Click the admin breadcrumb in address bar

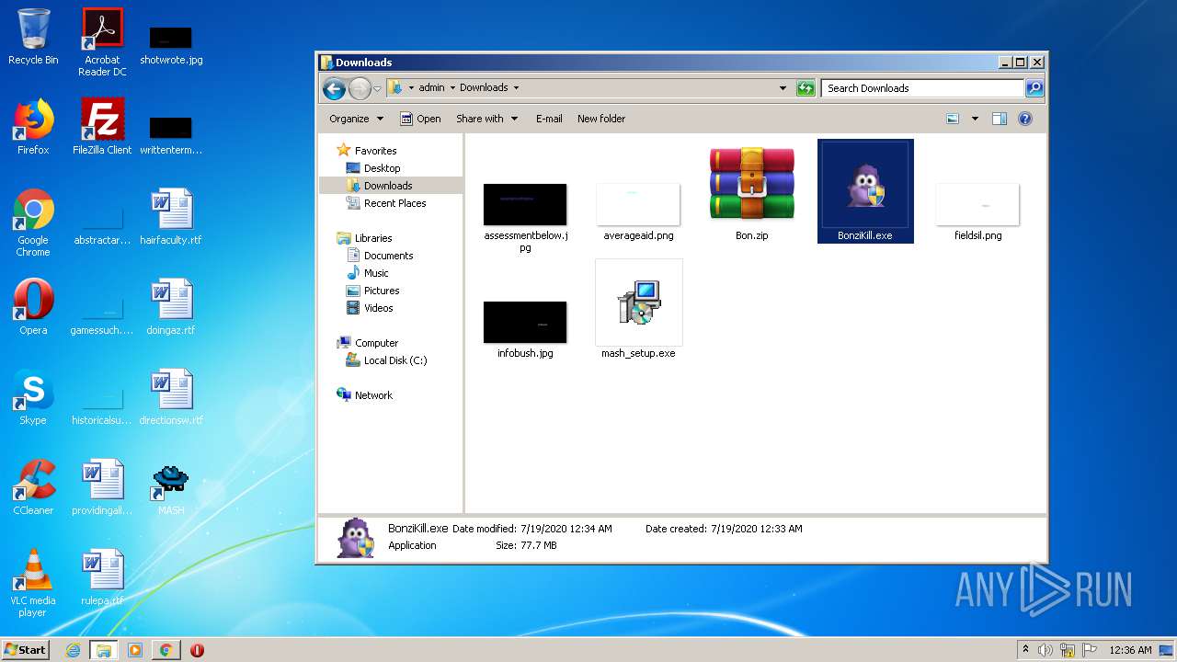(x=431, y=88)
